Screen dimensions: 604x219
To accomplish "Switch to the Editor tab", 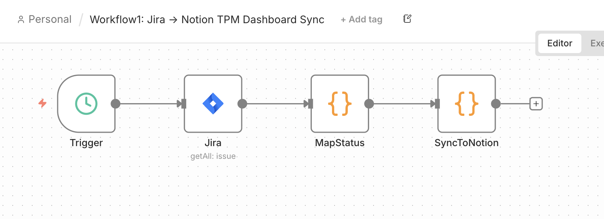I will 559,43.
